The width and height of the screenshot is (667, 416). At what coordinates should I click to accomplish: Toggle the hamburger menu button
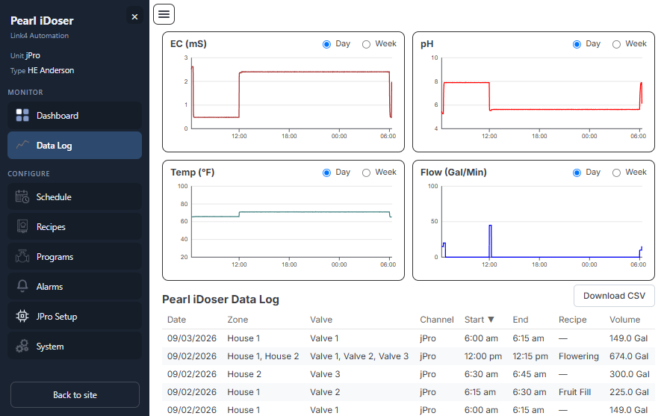tap(164, 14)
